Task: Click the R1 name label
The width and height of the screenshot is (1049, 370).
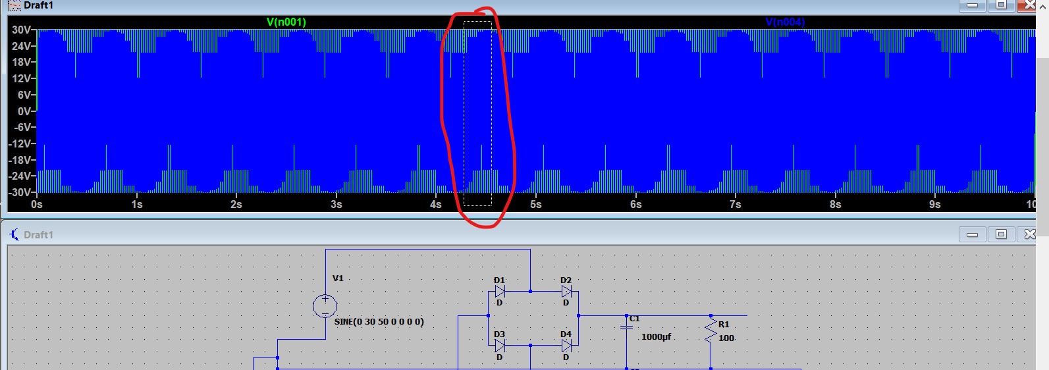Action: click(724, 324)
